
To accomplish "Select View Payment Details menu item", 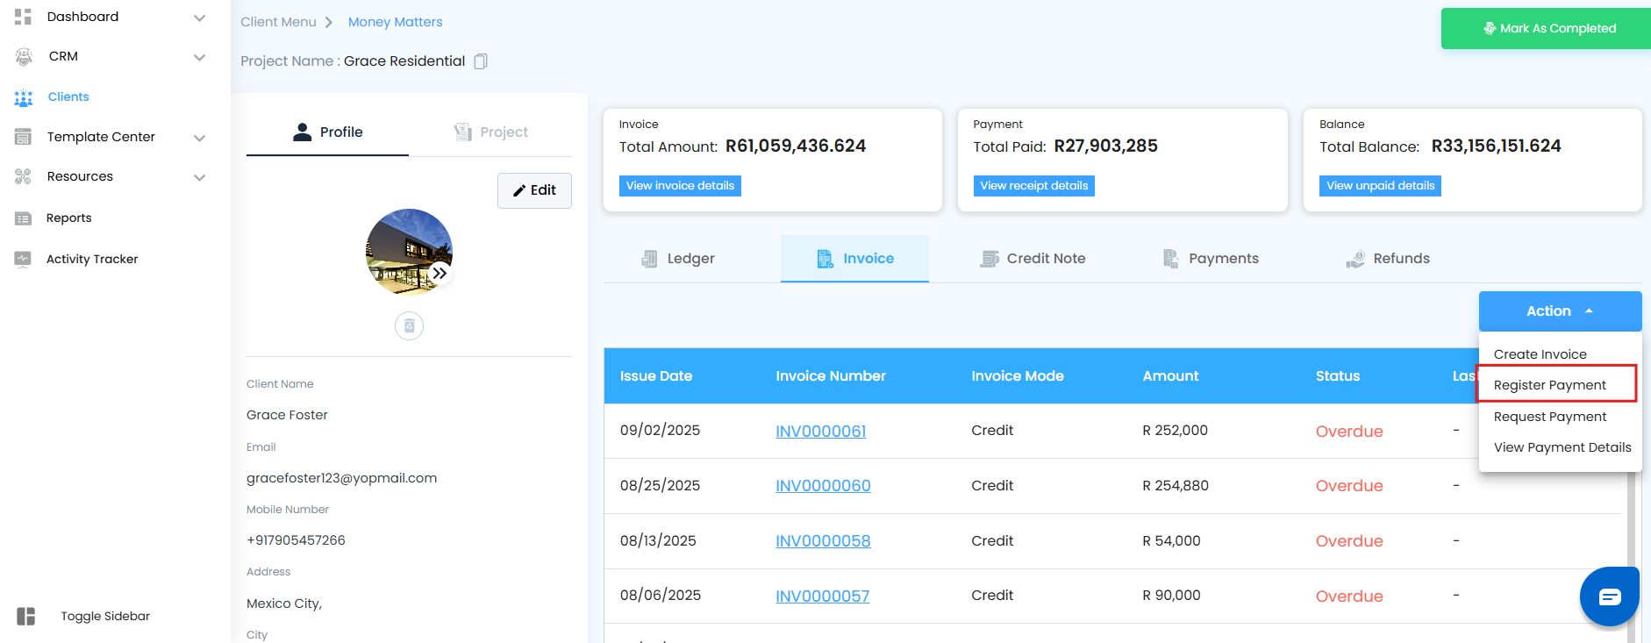I will coord(1562,447).
